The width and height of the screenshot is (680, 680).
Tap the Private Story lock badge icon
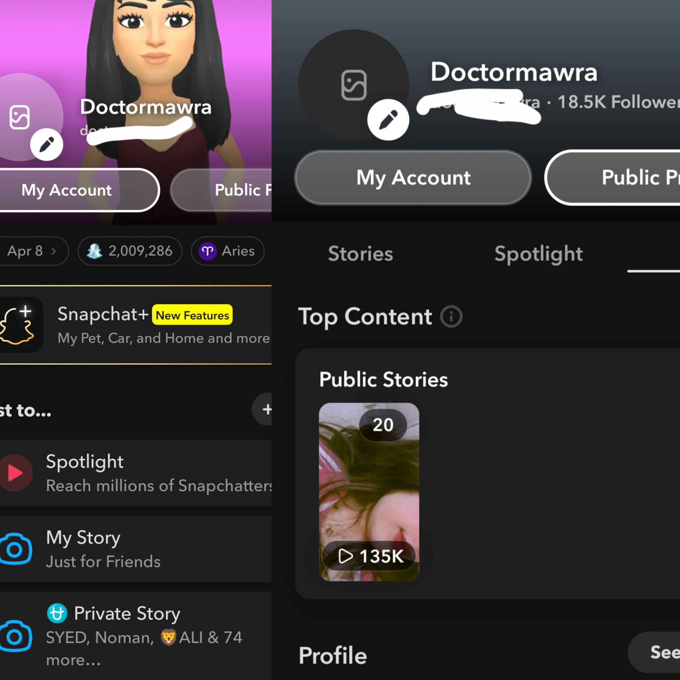click(x=57, y=613)
